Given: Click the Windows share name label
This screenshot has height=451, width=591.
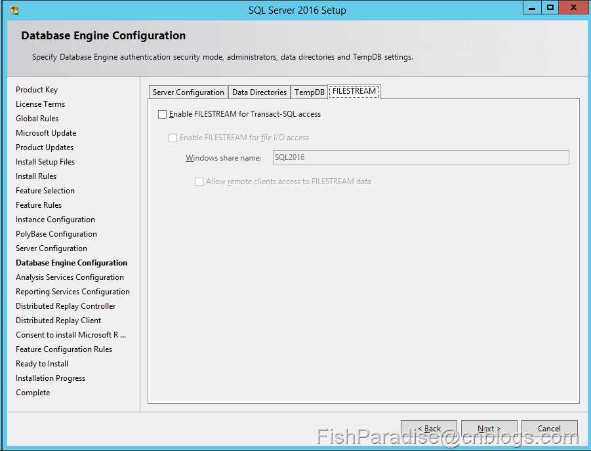Looking at the screenshot, I should 223,158.
